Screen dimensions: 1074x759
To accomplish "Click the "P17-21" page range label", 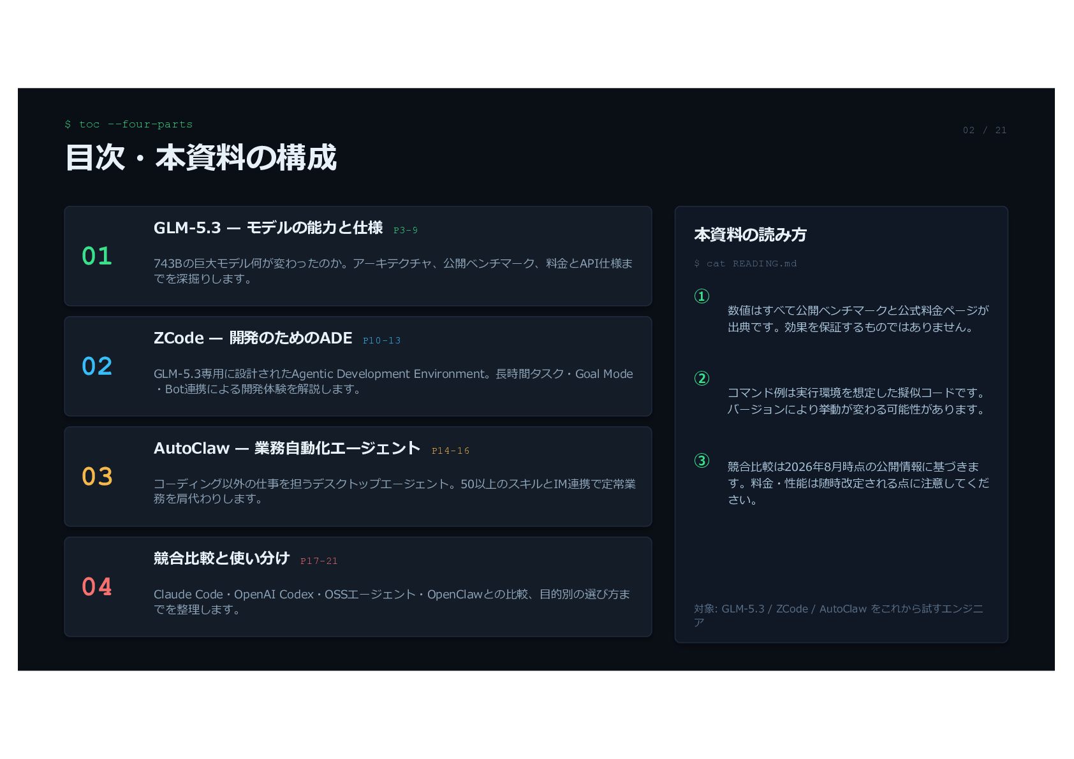I will tap(319, 561).
